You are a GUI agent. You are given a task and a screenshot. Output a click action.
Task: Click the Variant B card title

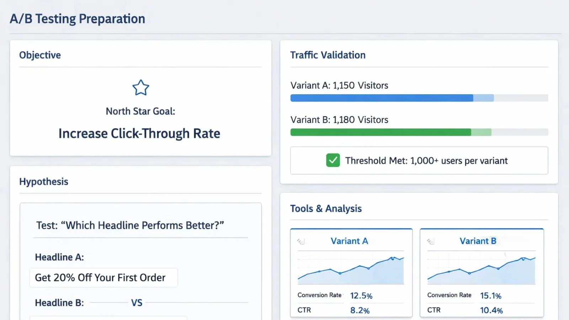coord(478,241)
